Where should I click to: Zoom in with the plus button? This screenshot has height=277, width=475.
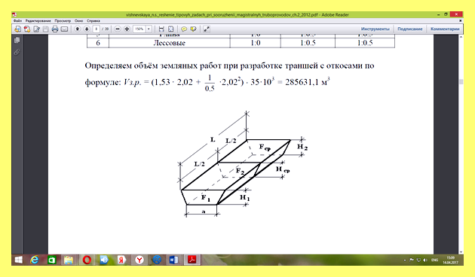[127, 29]
